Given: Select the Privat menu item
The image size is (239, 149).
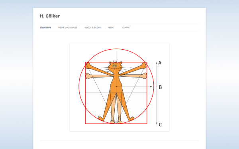Looking at the screenshot, I should coord(111,28).
